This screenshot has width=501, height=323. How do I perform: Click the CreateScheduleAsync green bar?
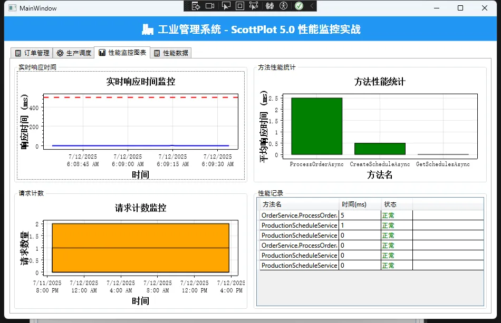[x=380, y=149]
